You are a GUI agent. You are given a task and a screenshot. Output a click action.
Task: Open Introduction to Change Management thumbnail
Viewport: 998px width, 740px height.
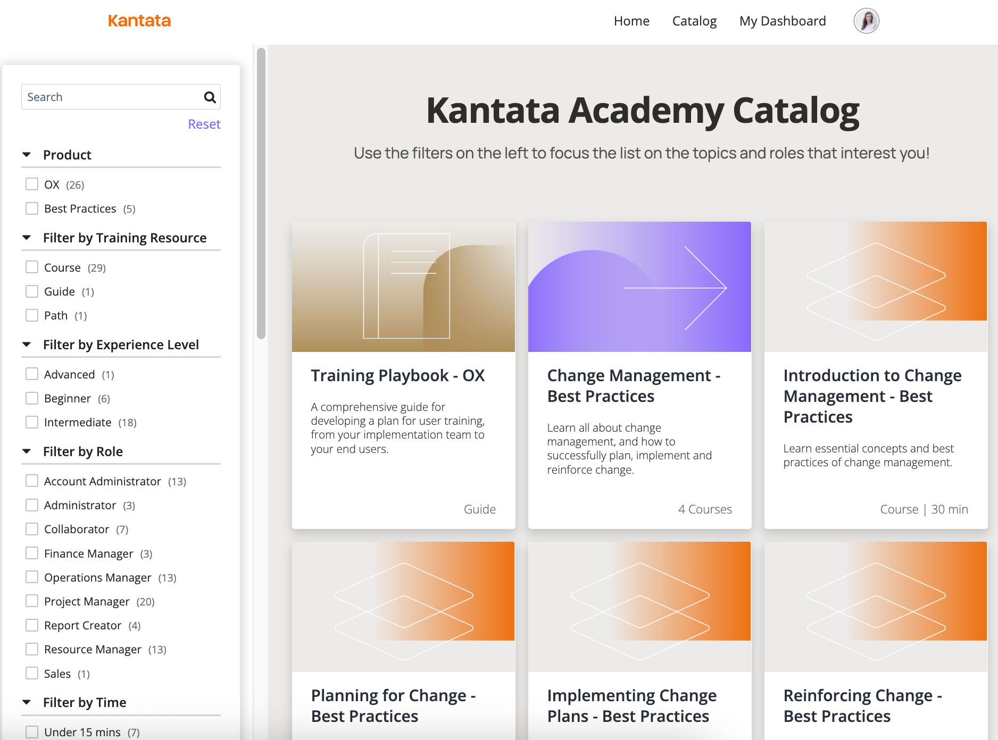[x=876, y=287]
